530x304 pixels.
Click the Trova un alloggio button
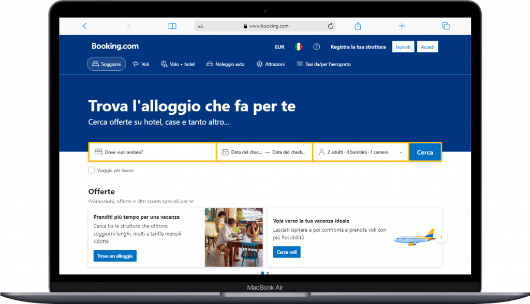tap(115, 256)
